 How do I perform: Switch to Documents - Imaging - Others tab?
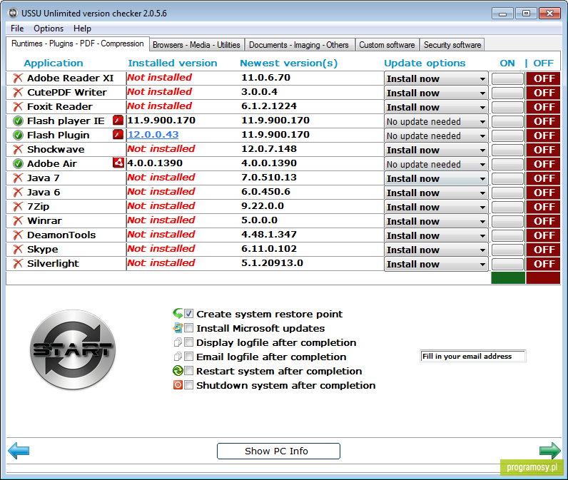pyautogui.click(x=299, y=45)
